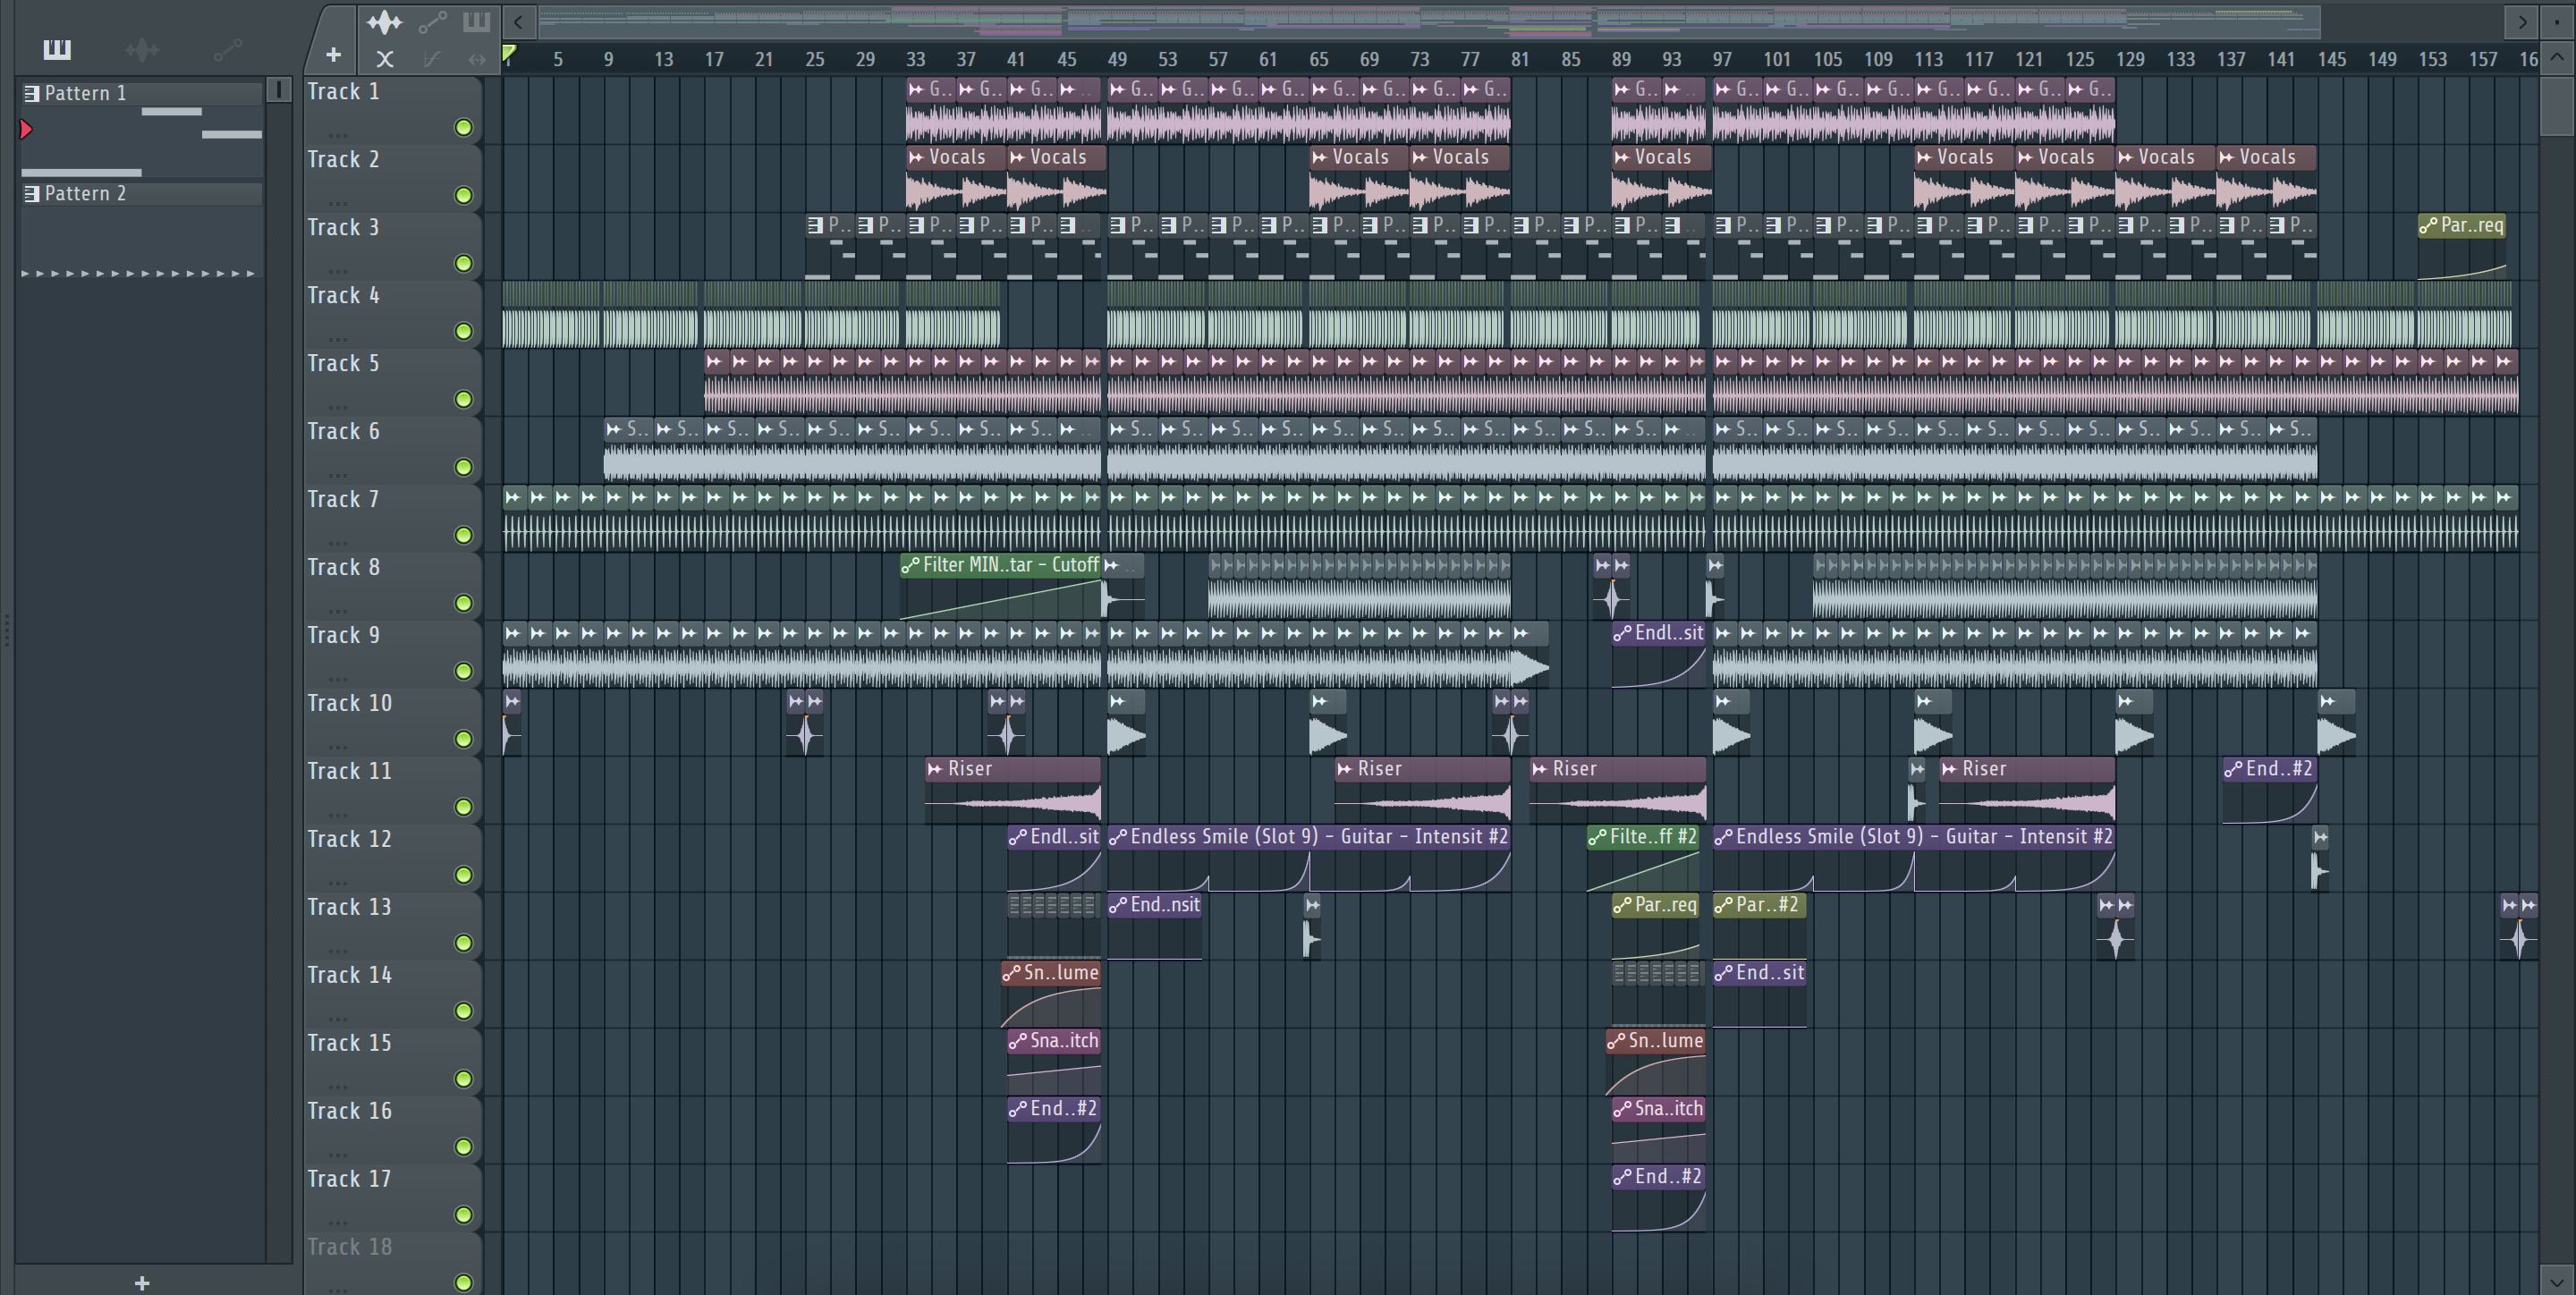Select the Filter MIN..tar - Cutoff automation clip

coord(1001,586)
